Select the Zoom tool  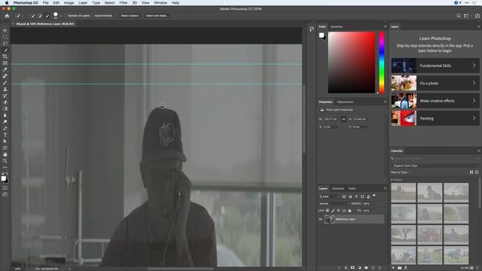coord(5,160)
